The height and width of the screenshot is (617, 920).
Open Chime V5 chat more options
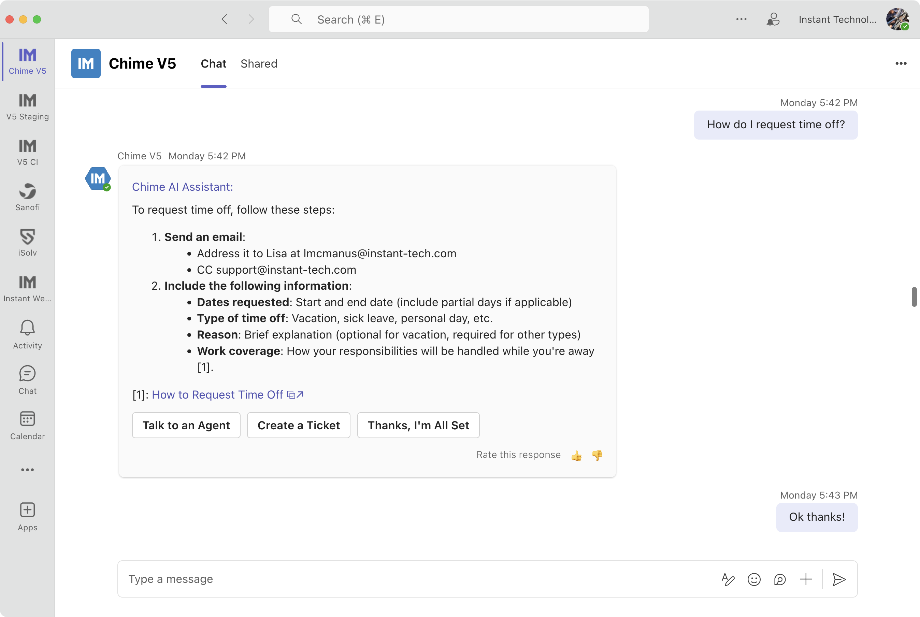point(901,64)
